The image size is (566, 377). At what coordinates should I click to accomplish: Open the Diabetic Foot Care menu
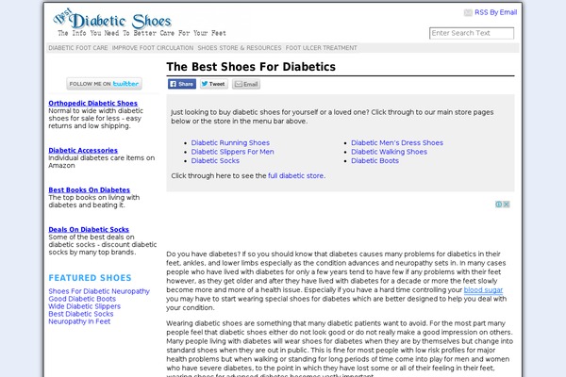78,48
